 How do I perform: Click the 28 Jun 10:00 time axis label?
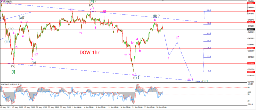(162, 107)
